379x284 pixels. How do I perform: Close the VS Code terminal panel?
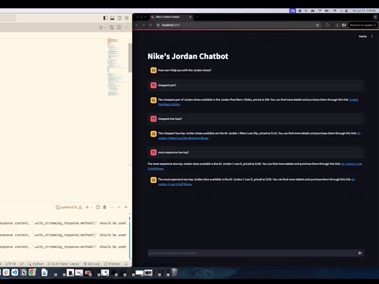pos(126,207)
